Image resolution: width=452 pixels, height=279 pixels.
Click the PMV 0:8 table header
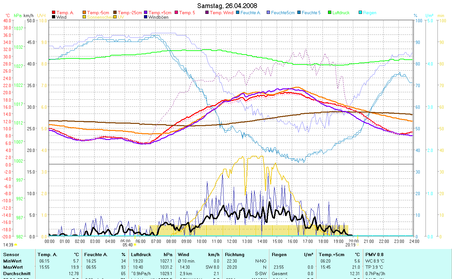tap(375, 255)
